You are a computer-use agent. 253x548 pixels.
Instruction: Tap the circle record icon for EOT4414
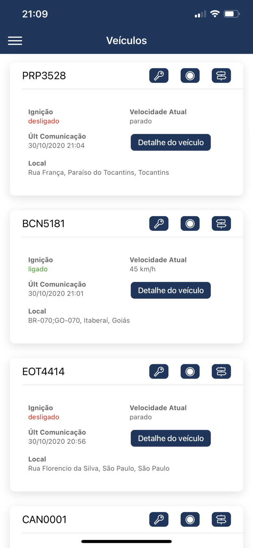click(190, 372)
